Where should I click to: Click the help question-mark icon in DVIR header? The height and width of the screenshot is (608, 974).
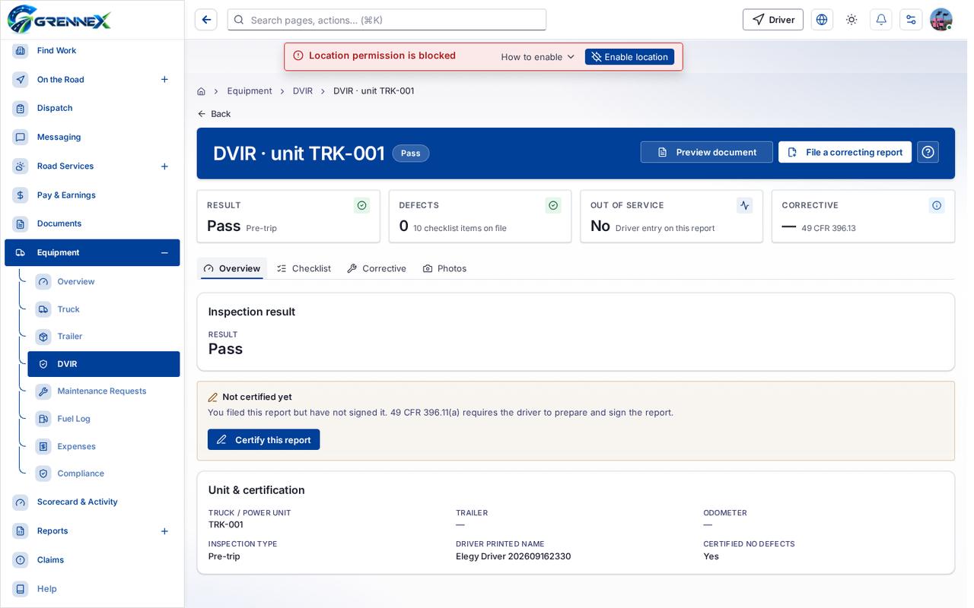[x=928, y=152]
